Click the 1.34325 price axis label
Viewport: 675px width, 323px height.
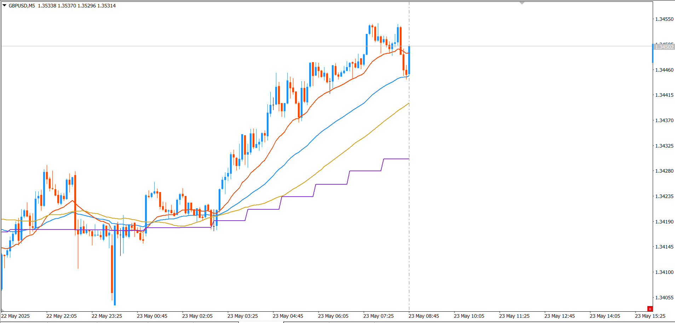tap(664, 146)
